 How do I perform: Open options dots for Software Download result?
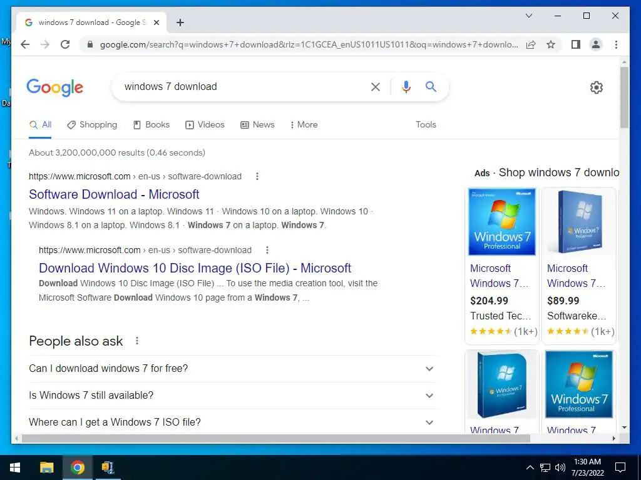(x=257, y=176)
